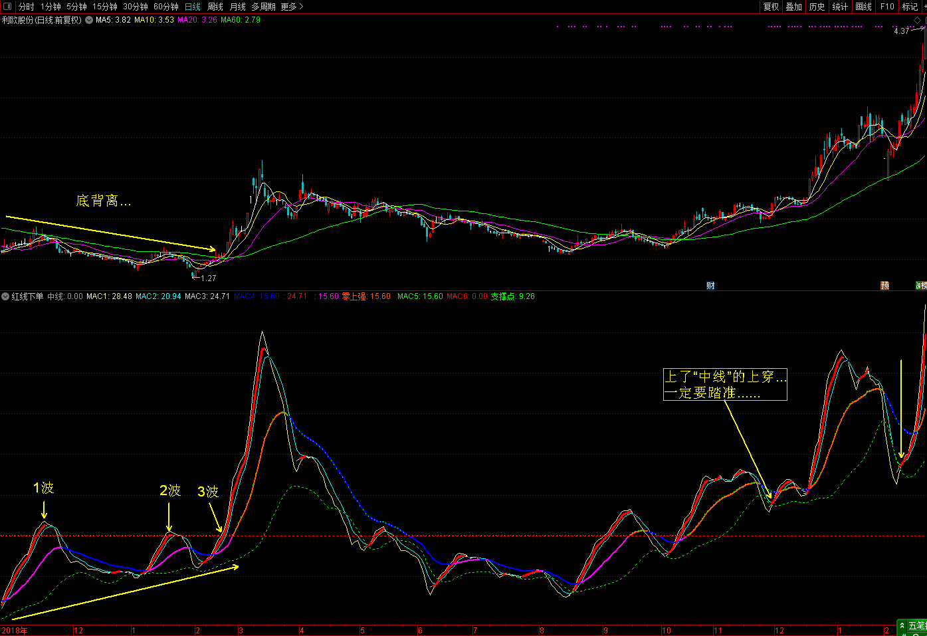
Task: Click the diamond icon near 4.37
Action: pos(918,21)
